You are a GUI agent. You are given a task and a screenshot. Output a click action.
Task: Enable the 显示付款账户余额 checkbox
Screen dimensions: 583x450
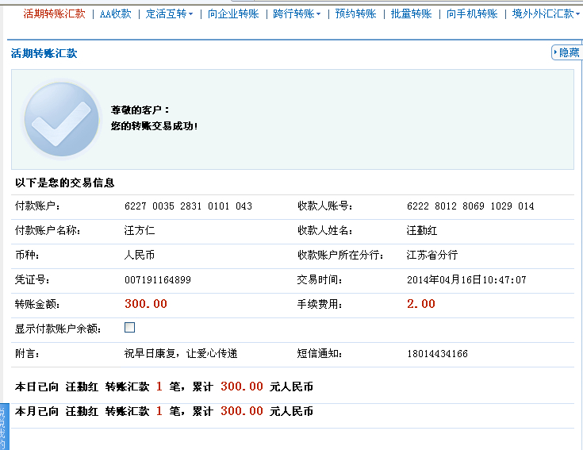pyautogui.click(x=130, y=327)
